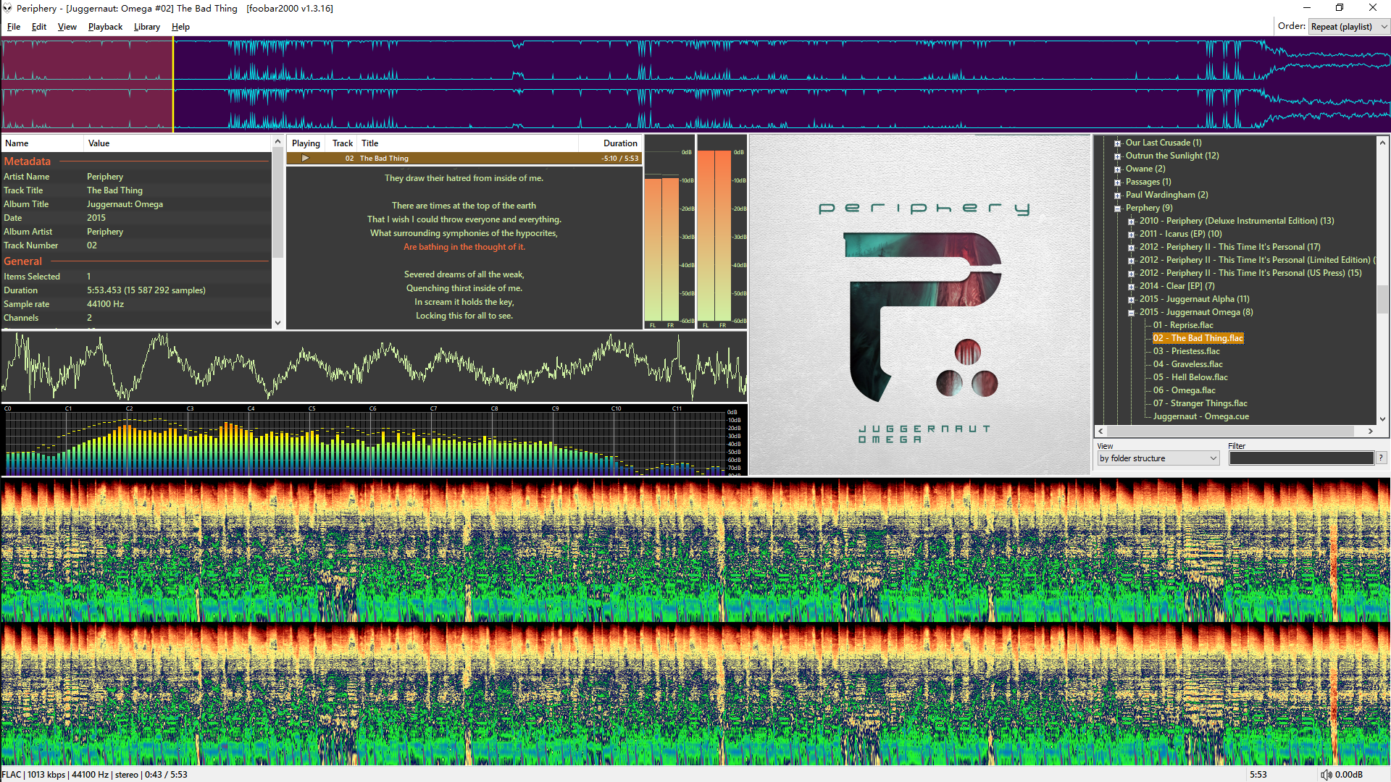The height and width of the screenshot is (782, 1391).
Task: Open the Playback menu
Action: (x=105, y=27)
